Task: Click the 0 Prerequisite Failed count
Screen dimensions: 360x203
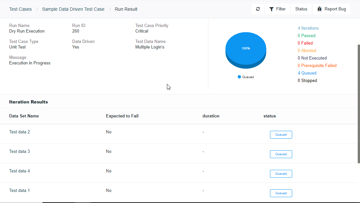Action: pos(317,65)
